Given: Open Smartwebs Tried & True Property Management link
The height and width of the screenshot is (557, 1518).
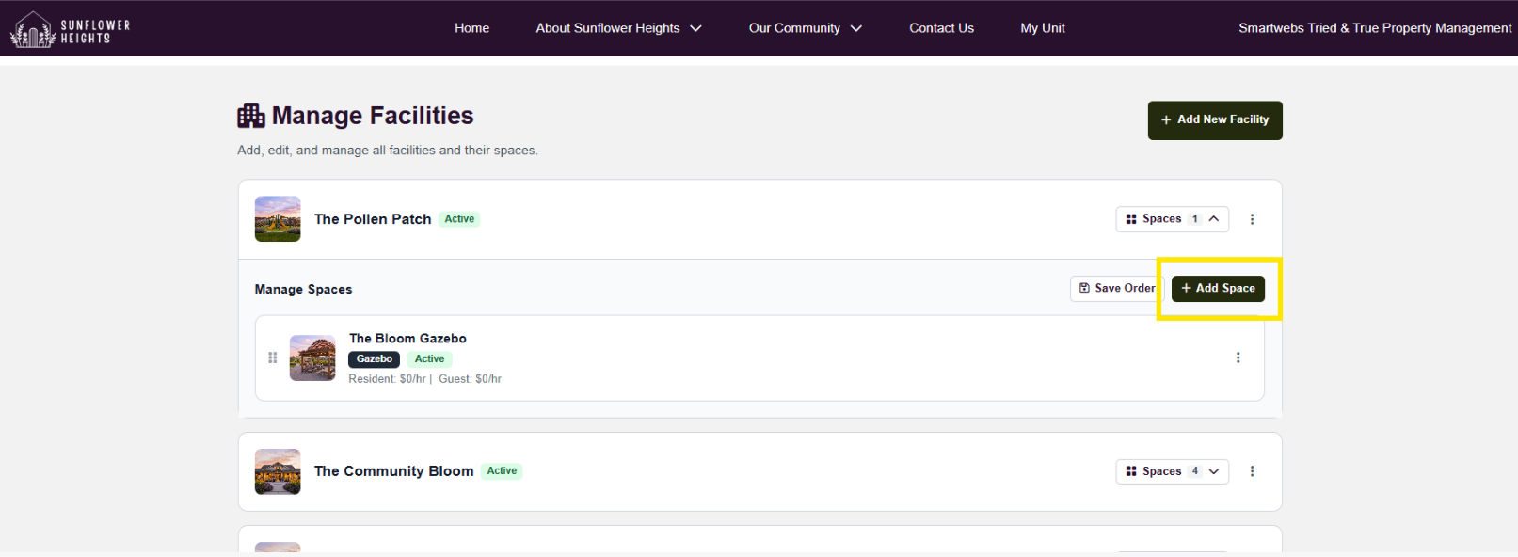Looking at the screenshot, I should point(1374,28).
